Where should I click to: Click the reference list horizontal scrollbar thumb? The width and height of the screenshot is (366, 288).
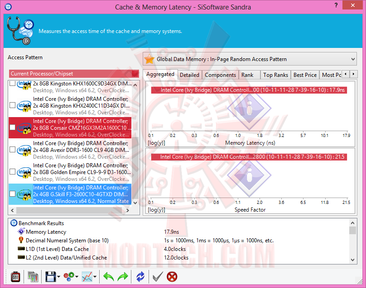70,210
